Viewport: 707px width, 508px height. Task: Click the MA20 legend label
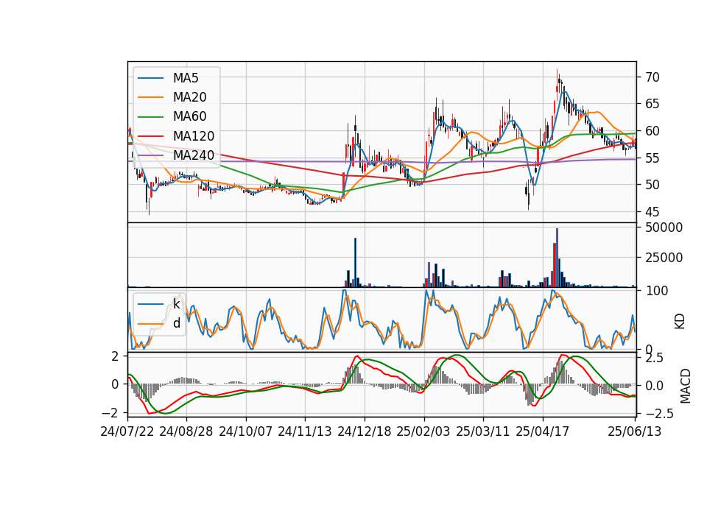point(189,97)
